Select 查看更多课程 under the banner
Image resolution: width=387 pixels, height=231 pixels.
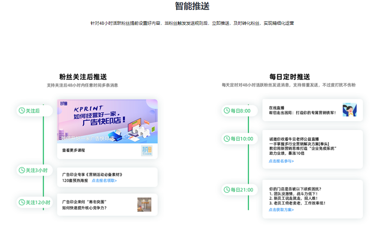point(73,151)
